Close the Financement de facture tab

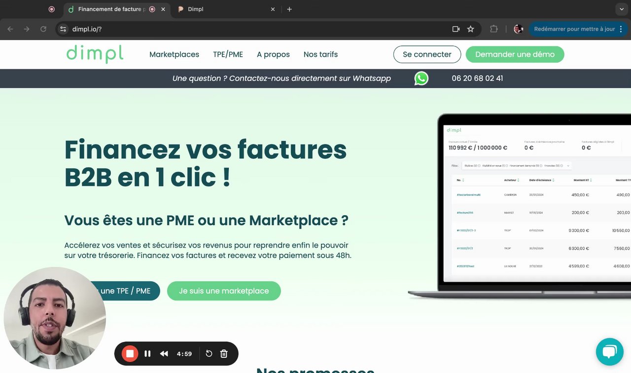163,9
